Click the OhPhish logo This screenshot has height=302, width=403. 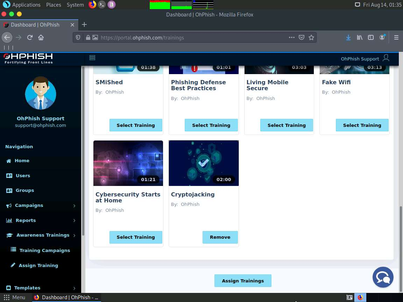(x=28, y=58)
